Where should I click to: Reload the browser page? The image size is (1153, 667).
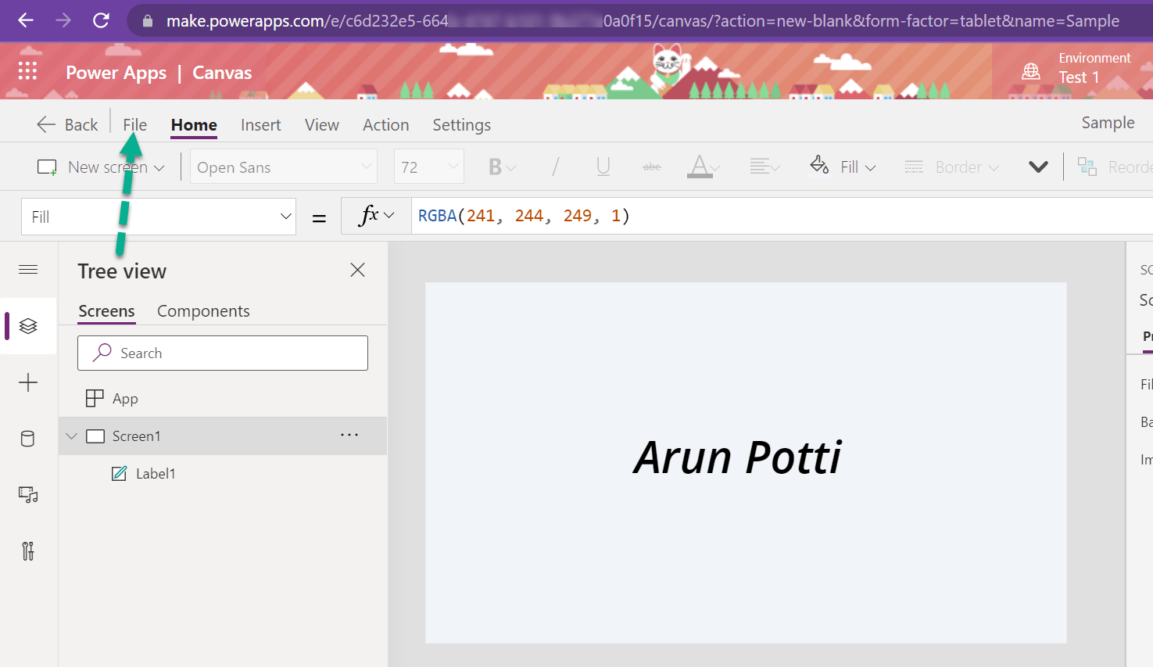101,20
